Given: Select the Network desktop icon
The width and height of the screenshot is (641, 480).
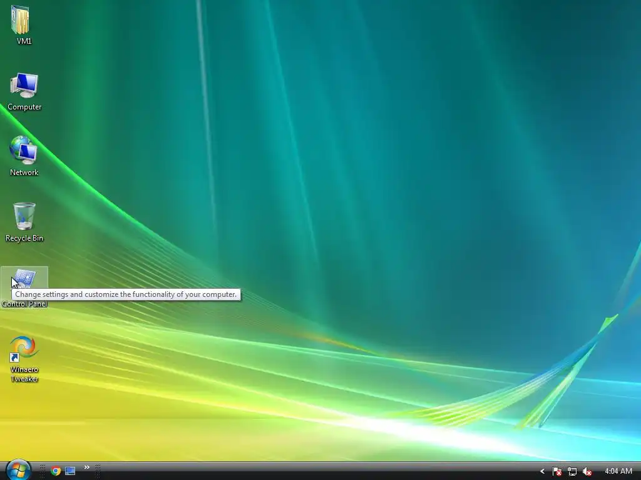Looking at the screenshot, I should point(23,150).
